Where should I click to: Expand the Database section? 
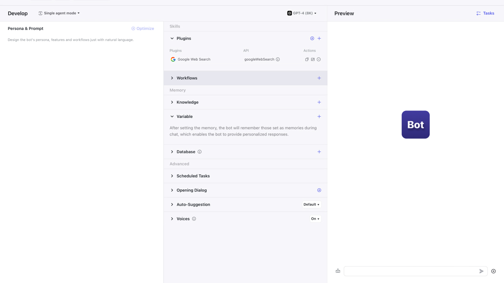pyautogui.click(x=172, y=152)
